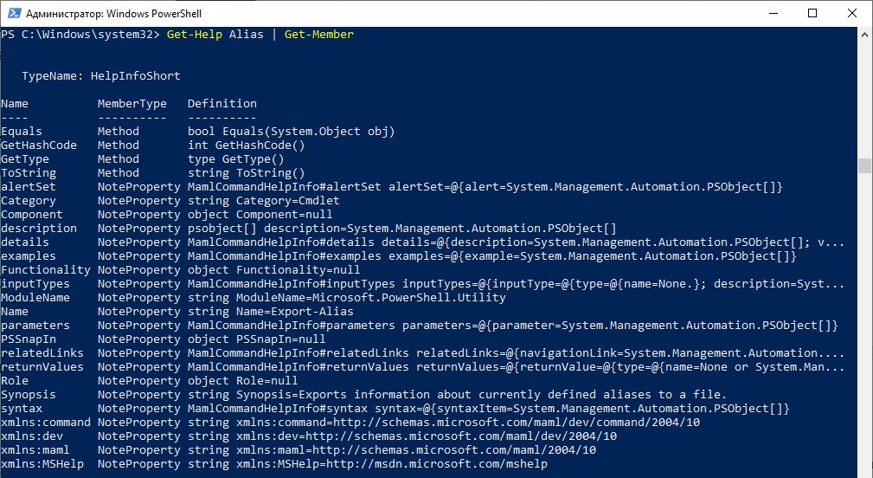Click the Get-Help command text
Viewport: 873px width, 478px height.
click(195, 35)
